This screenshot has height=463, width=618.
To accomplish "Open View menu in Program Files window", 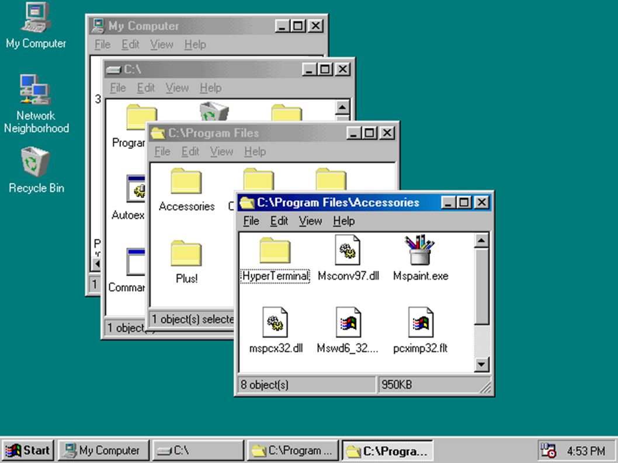I will coord(221,152).
